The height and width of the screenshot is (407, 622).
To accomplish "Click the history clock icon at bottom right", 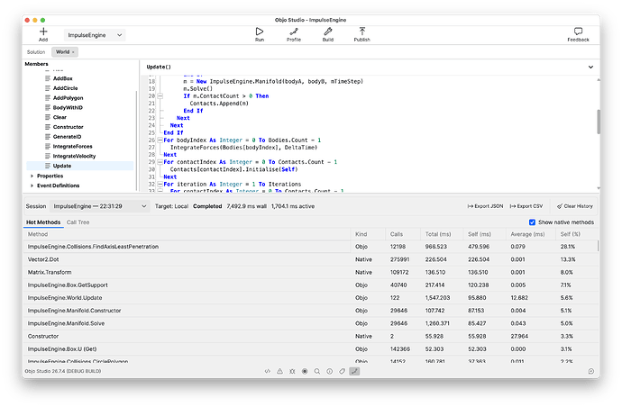I will (x=591, y=371).
